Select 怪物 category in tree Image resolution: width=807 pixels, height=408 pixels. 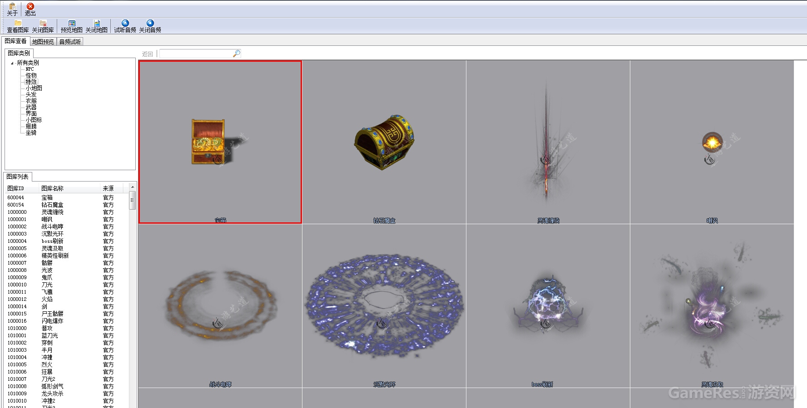pos(31,75)
